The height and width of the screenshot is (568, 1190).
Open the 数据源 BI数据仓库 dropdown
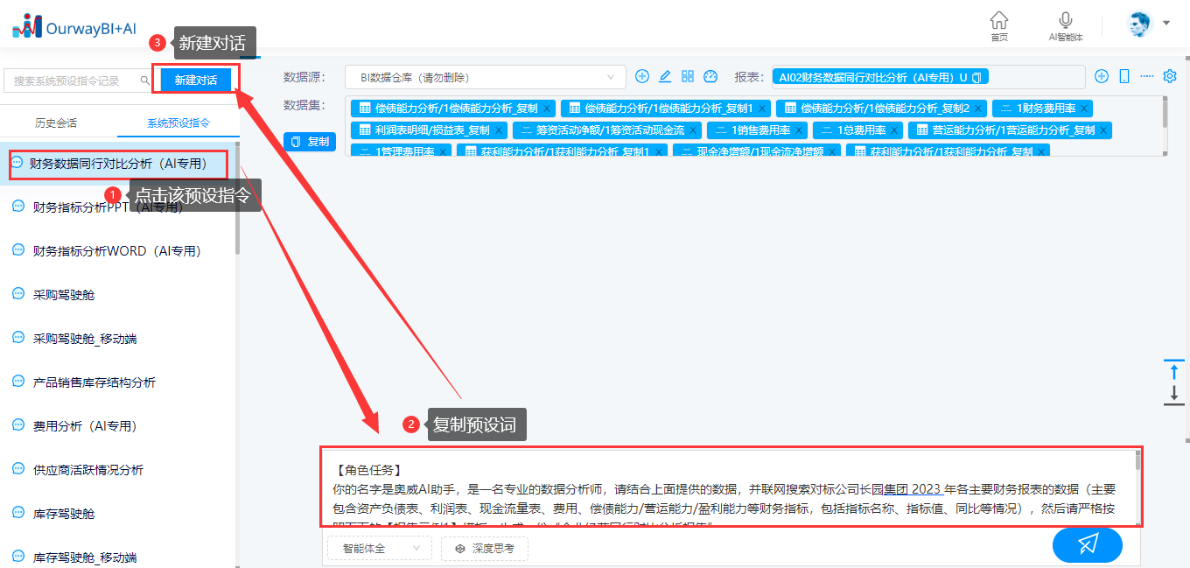tap(486, 77)
